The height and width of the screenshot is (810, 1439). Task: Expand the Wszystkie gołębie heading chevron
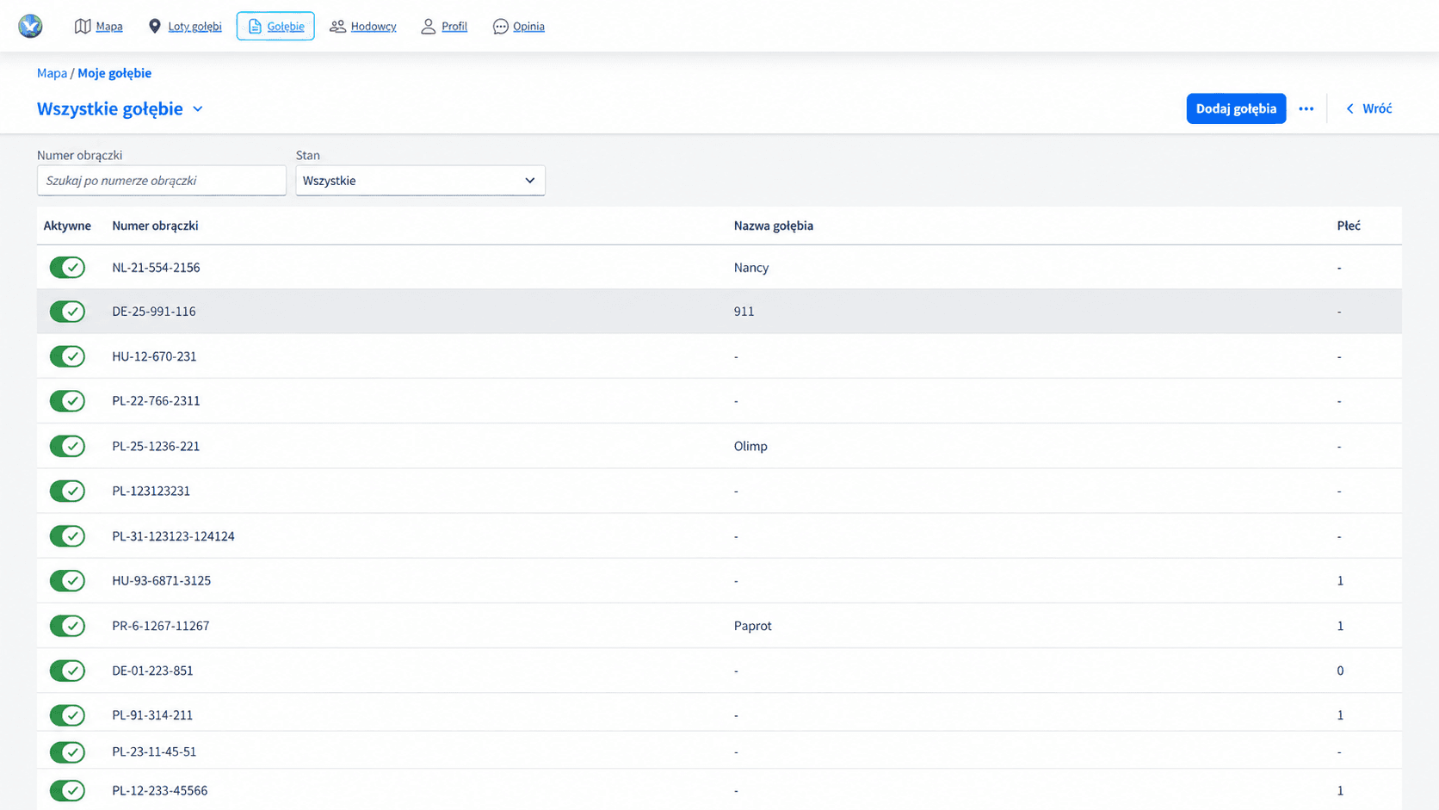click(x=198, y=109)
